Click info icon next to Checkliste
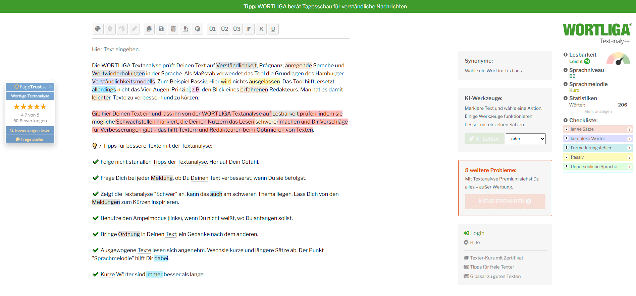636x296 pixels. [566, 120]
